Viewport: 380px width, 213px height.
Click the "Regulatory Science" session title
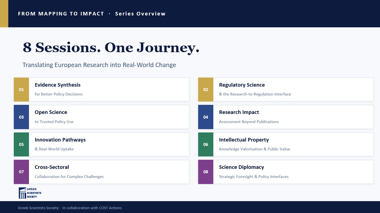click(x=242, y=85)
